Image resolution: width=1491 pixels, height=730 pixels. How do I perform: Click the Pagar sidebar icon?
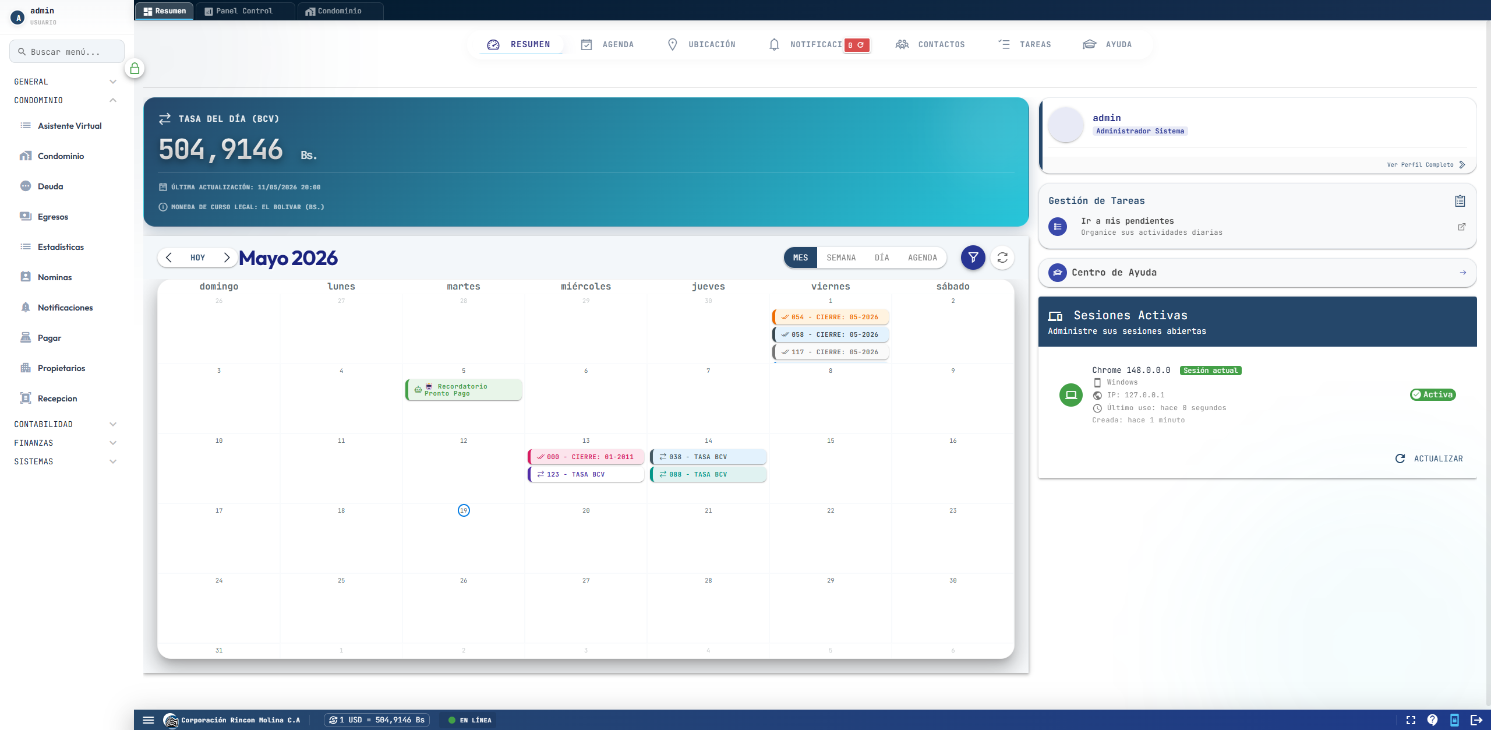pos(26,337)
